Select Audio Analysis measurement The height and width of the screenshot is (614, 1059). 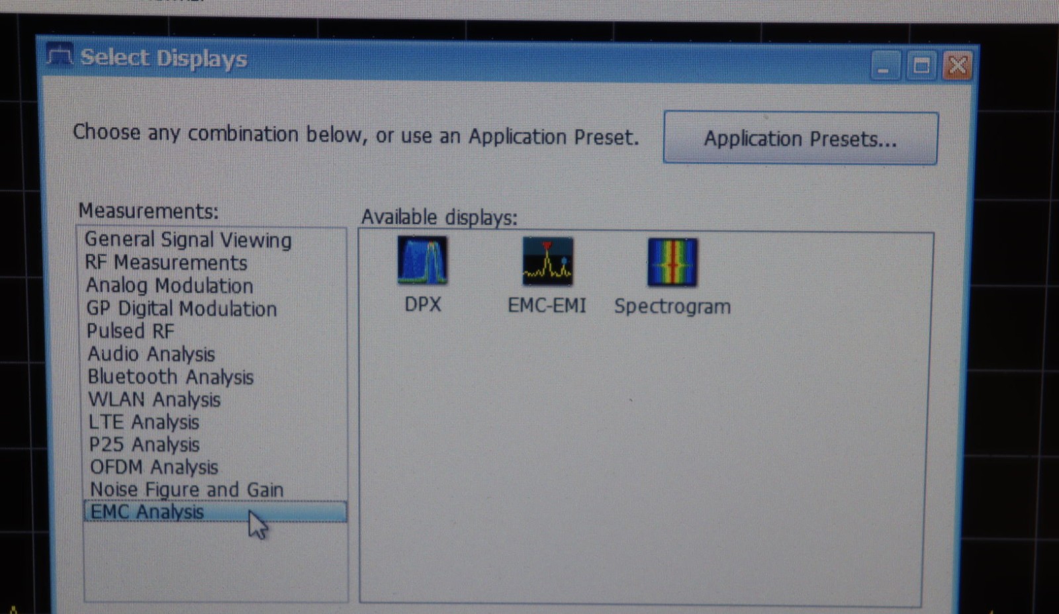tap(152, 354)
